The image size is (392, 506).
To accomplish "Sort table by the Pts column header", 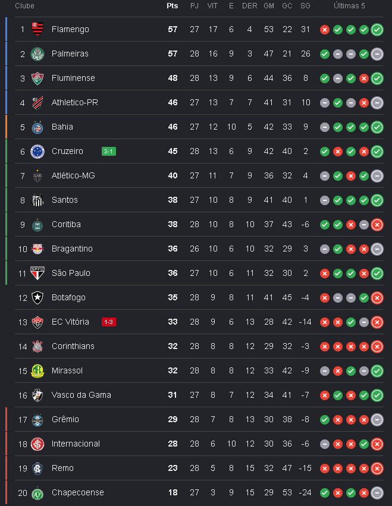I will (173, 6).
